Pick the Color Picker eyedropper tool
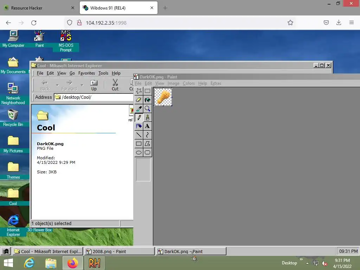 [x=139, y=109]
